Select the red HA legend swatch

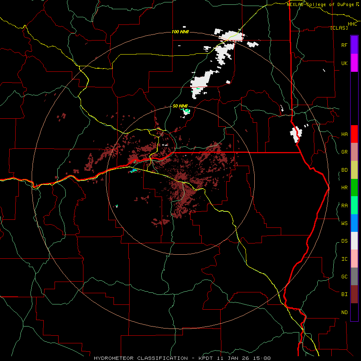coord(354,134)
